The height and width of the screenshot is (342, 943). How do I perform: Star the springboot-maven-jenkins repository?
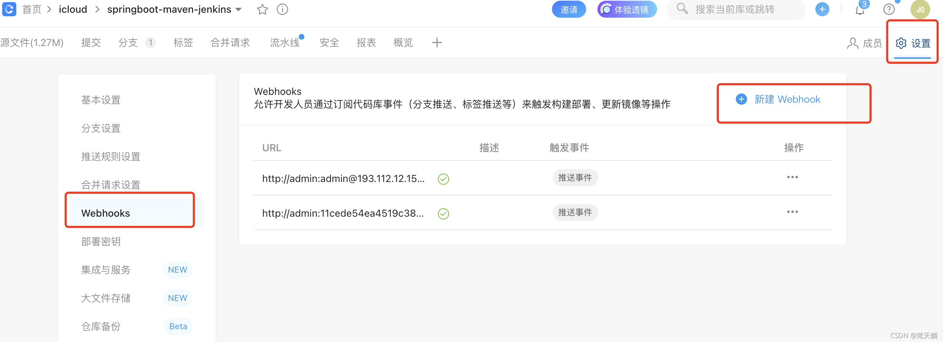tap(262, 9)
